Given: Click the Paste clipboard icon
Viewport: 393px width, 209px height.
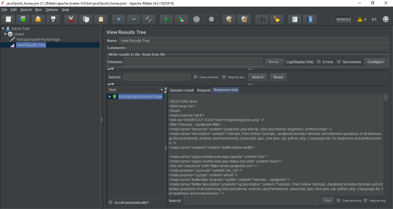Looking at the screenshot, I should (101, 19).
